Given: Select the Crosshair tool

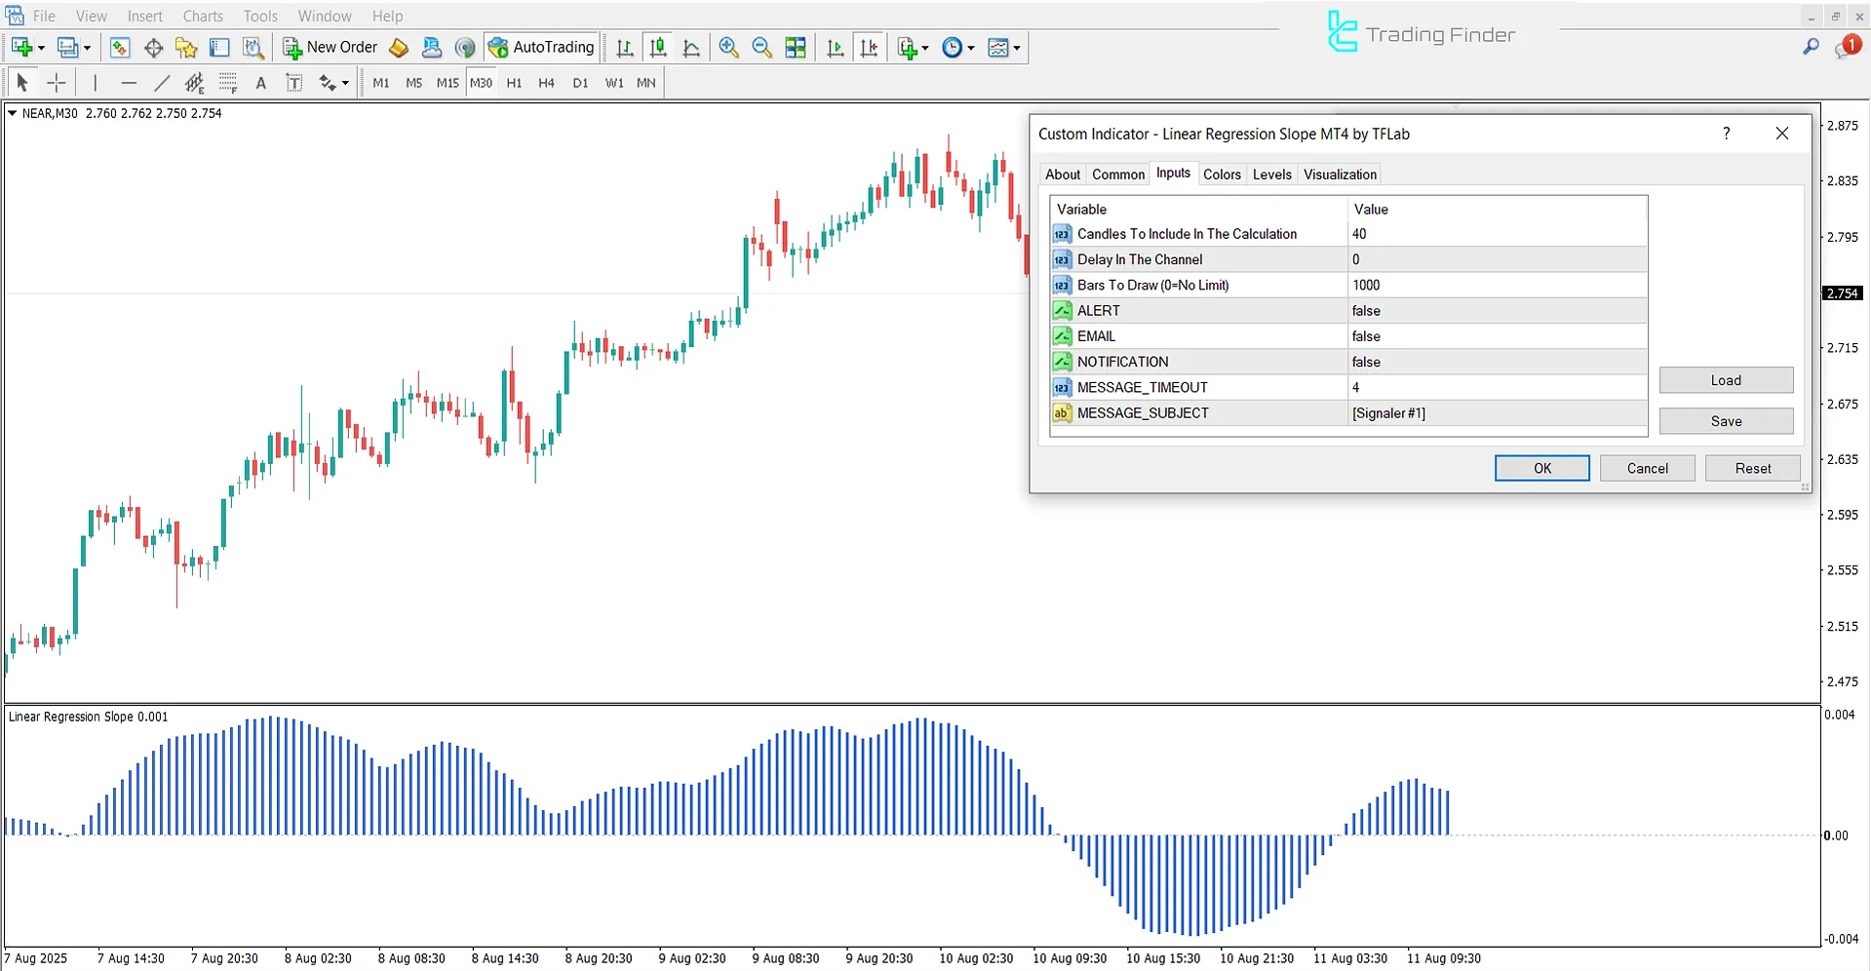Looking at the screenshot, I should pyautogui.click(x=57, y=83).
